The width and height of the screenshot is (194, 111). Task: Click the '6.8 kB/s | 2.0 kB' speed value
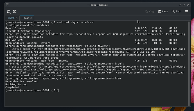(148, 28)
